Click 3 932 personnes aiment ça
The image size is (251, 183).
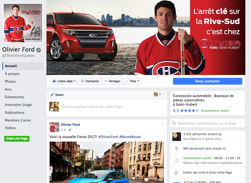202,134
